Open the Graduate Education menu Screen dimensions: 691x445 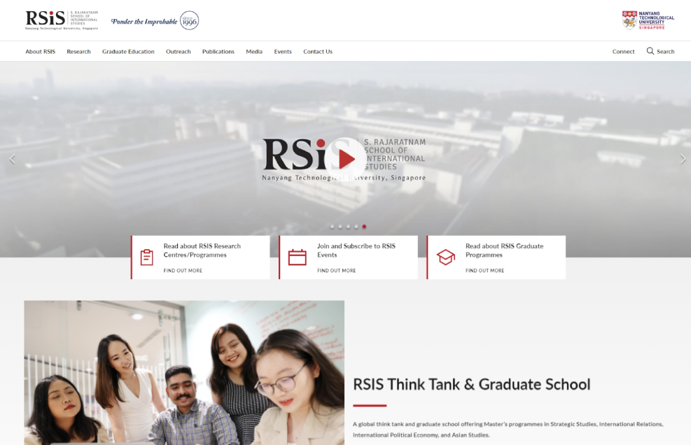coord(128,52)
